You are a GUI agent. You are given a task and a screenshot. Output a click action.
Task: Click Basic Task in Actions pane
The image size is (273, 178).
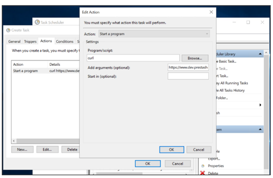click(x=226, y=61)
